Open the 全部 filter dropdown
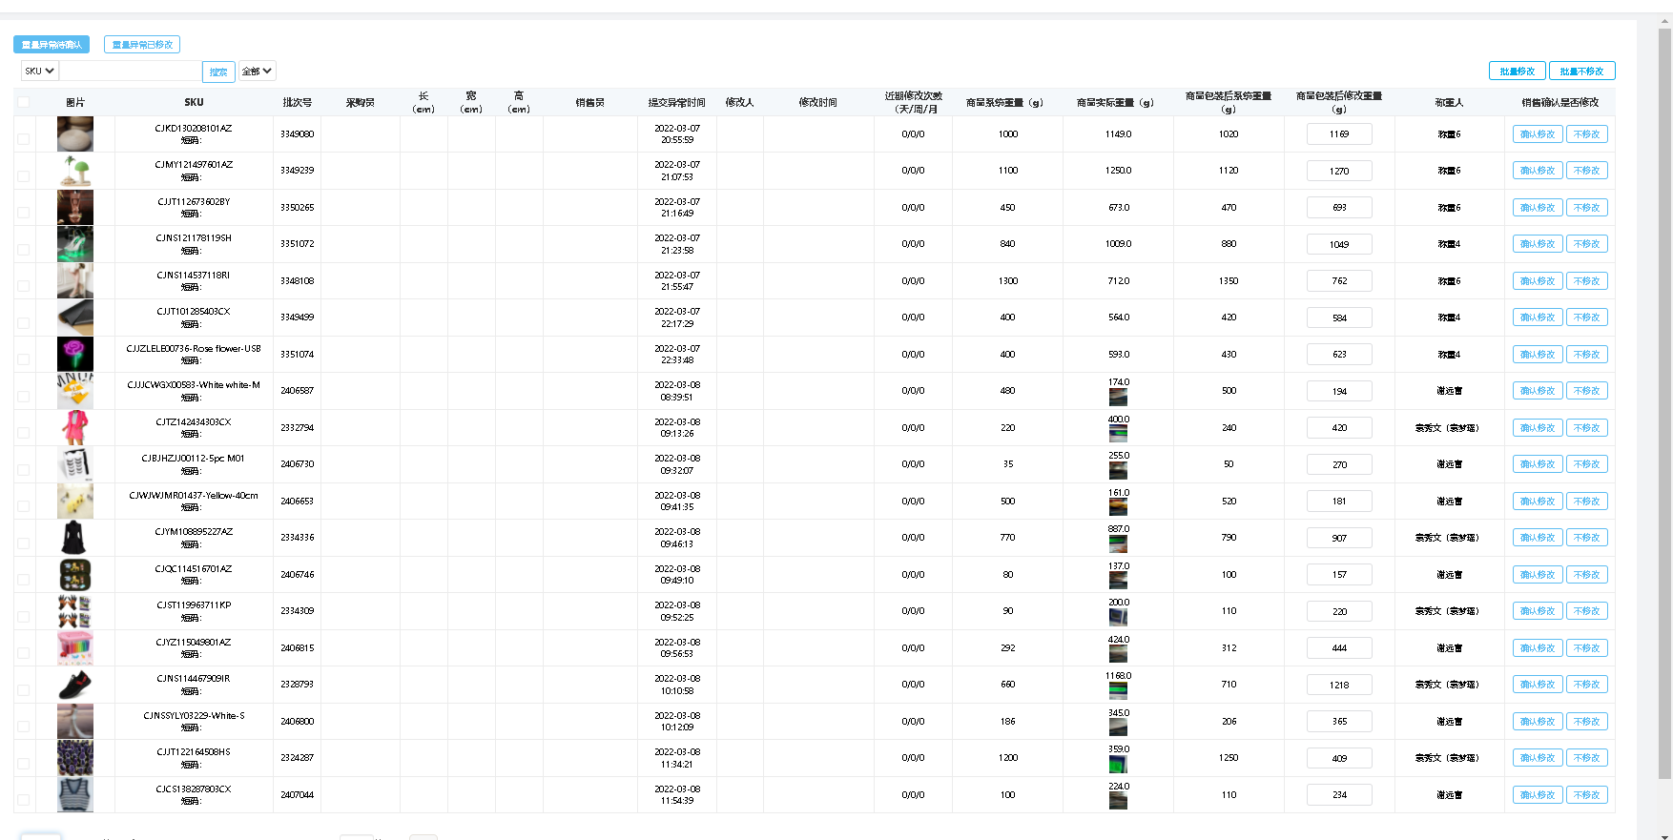 pos(257,71)
